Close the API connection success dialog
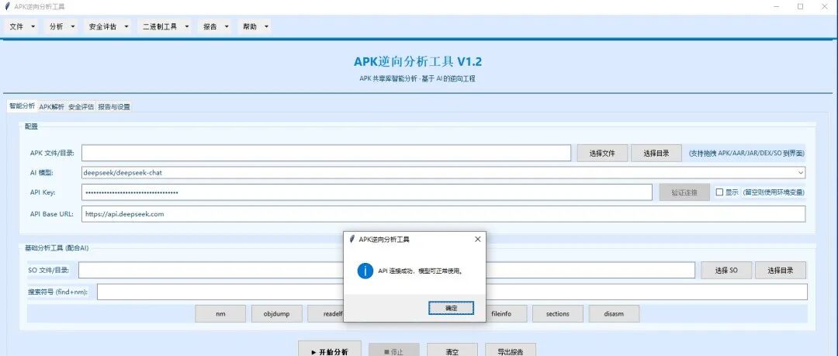Image resolution: width=838 pixels, height=356 pixels. pyautogui.click(x=477, y=240)
